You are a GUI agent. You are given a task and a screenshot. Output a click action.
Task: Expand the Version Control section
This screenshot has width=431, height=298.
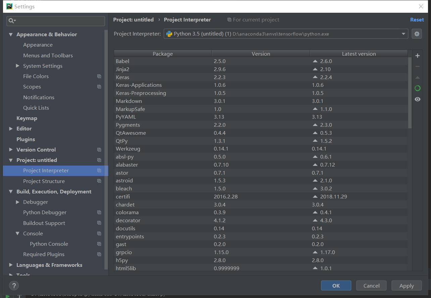pos(11,150)
